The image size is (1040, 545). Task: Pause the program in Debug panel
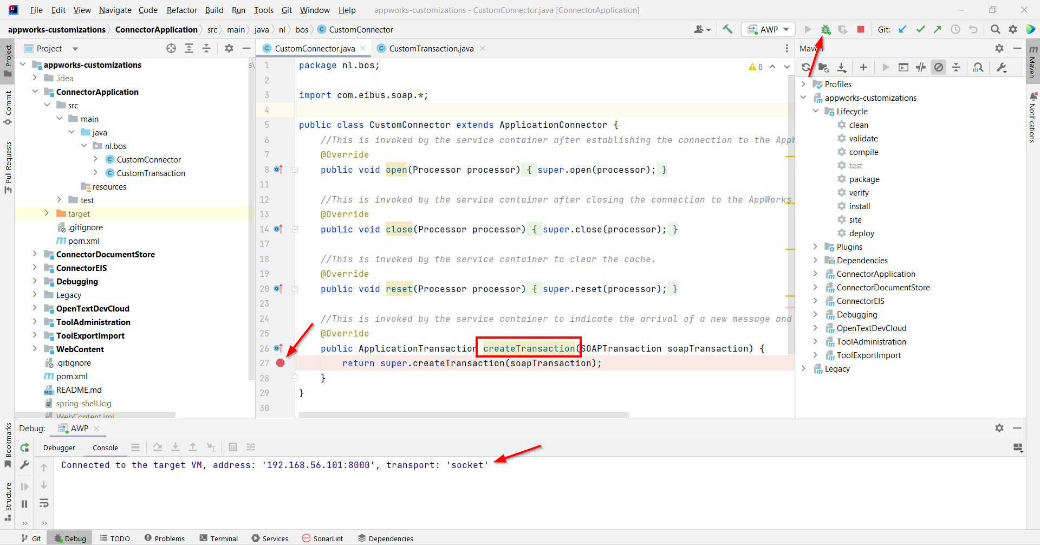(x=25, y=504)
